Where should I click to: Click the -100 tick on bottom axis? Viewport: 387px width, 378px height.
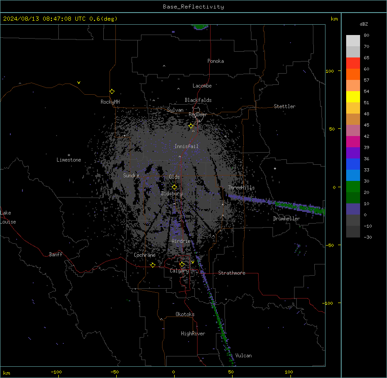pyautogui.click(x=56, y=372)
